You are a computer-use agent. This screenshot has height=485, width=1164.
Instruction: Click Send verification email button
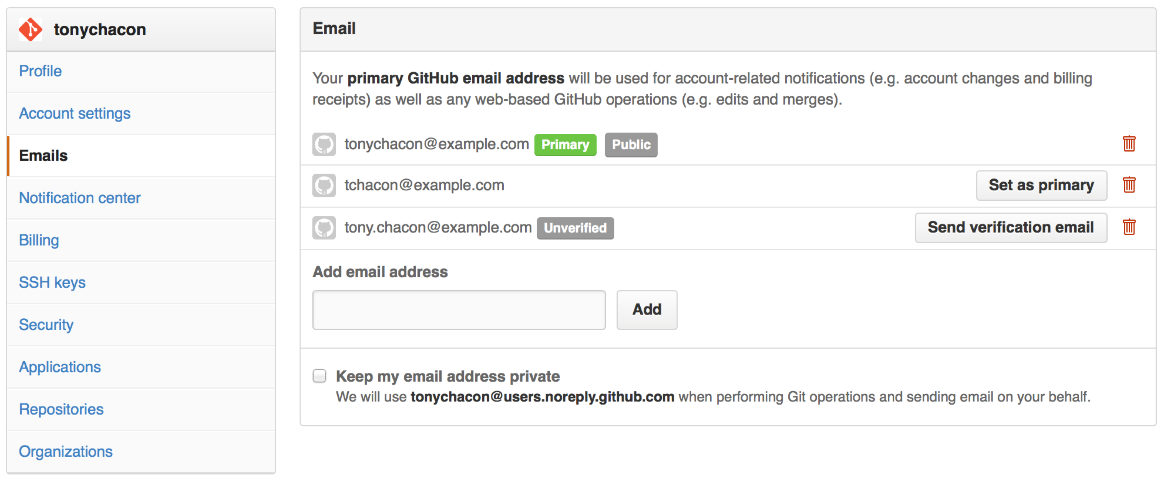[x=1011, y=228]
